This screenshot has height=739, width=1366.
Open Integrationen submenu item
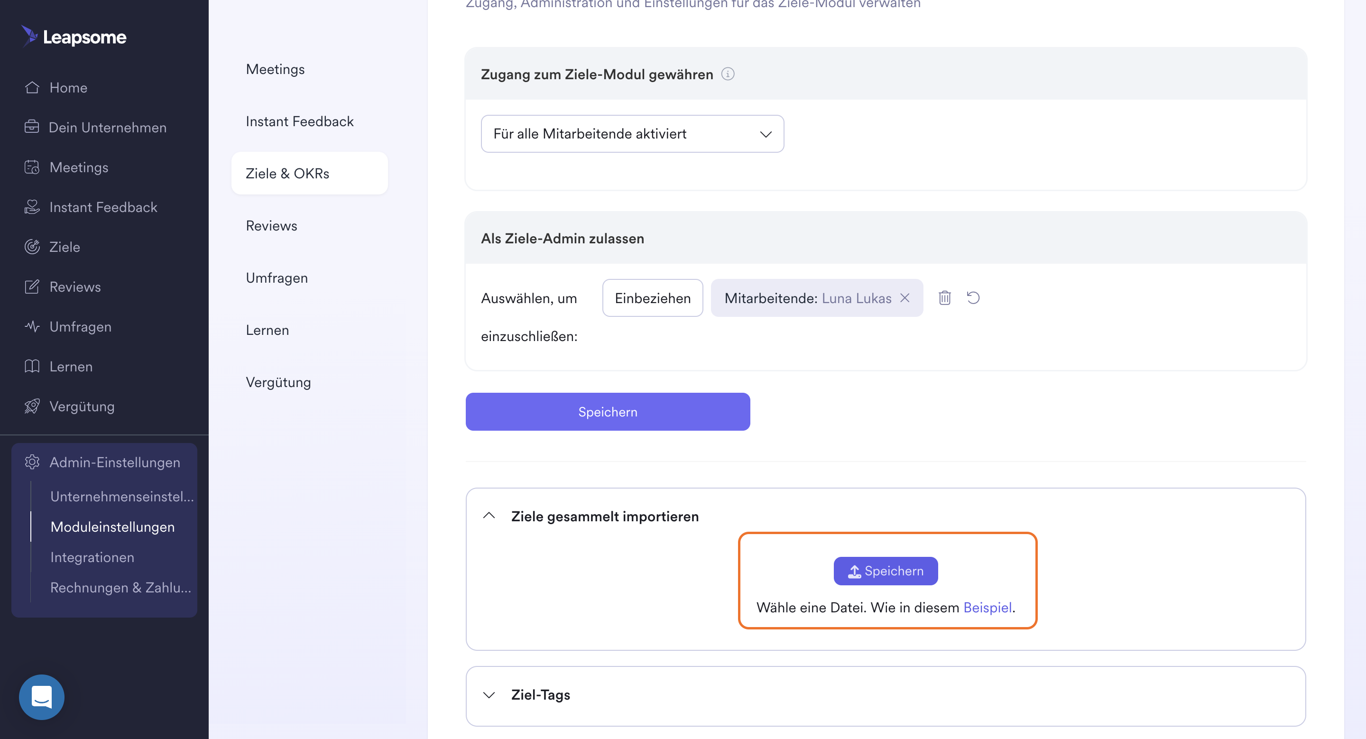(x=92, y=557)
